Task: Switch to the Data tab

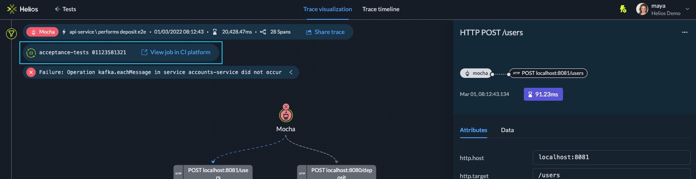Action: tap(507, 130)
